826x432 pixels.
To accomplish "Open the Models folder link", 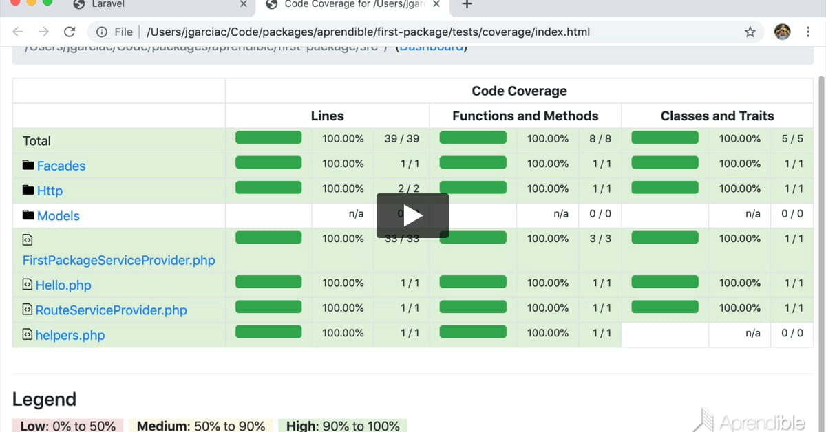I will click(59, 216).
